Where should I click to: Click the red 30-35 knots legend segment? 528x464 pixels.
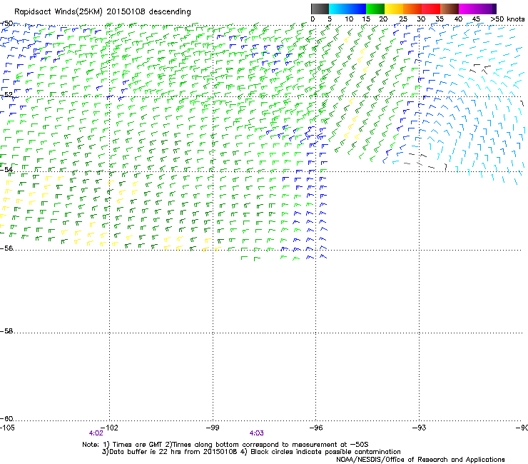click(x=431, y=9)
